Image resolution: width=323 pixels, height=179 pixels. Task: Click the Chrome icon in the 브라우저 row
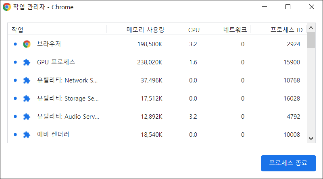[x=27, y=44]
